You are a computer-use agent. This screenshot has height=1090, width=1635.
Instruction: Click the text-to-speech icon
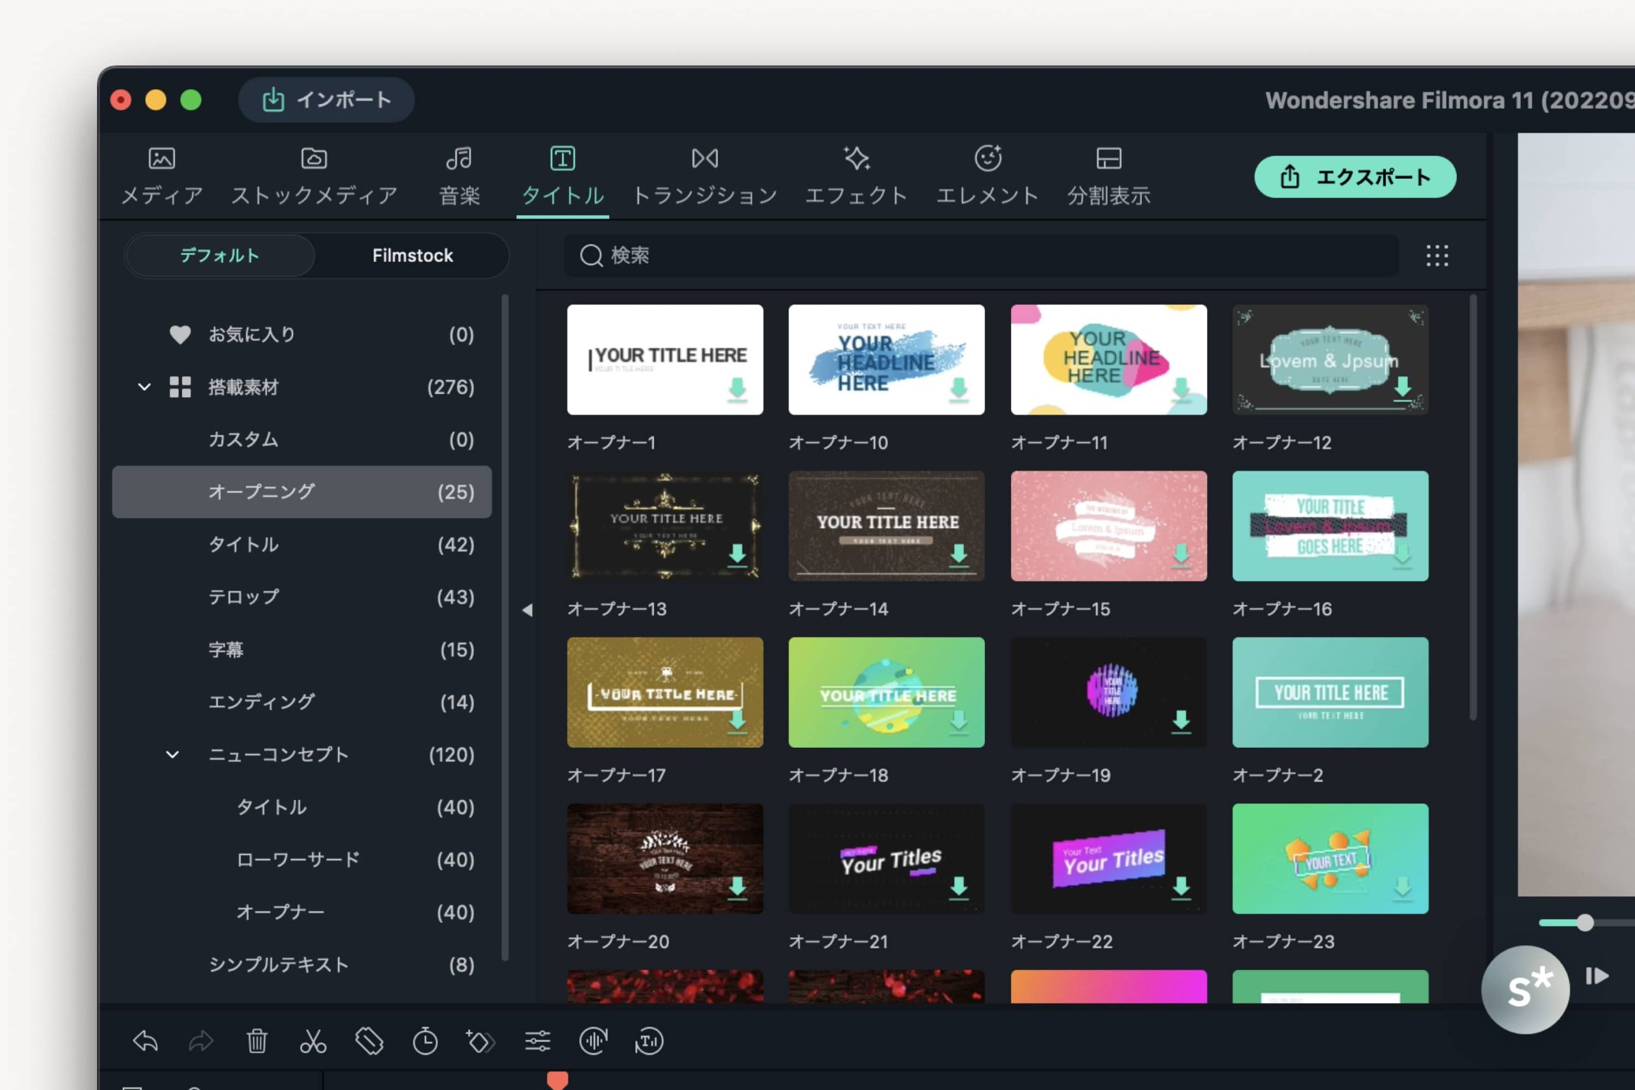click(649, 1041)
